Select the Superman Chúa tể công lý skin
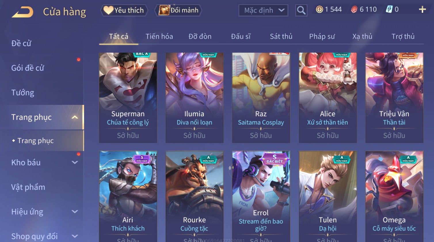Image resolution: width=434 pixels, height=242 pixels. [x=128, y=98]
